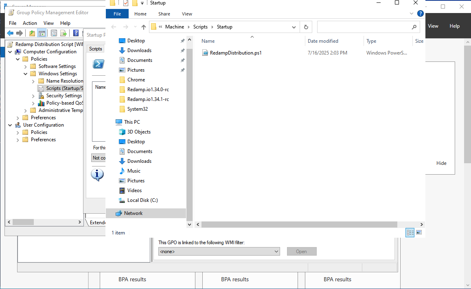Select the RedampDistribution.ps1 file
The height and width of the screenshot is (289, 471).
point(235,53)
